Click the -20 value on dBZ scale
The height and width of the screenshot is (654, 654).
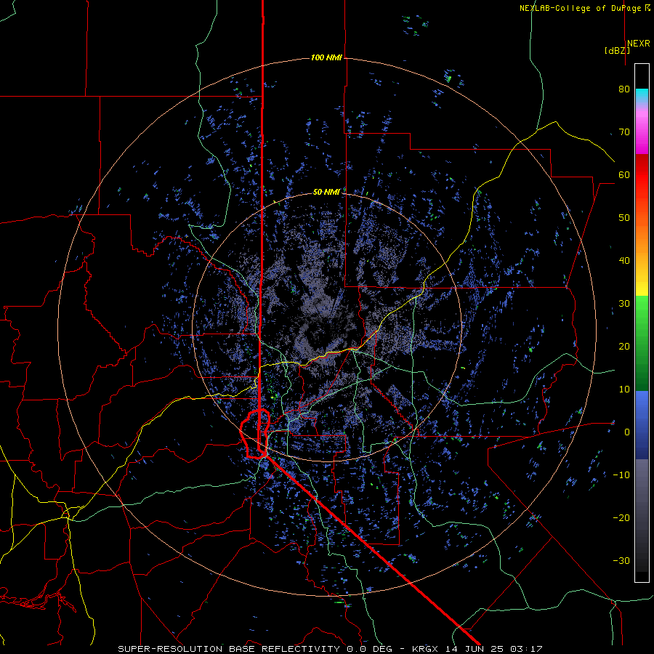pyautogui.click(x=621, y=517)
